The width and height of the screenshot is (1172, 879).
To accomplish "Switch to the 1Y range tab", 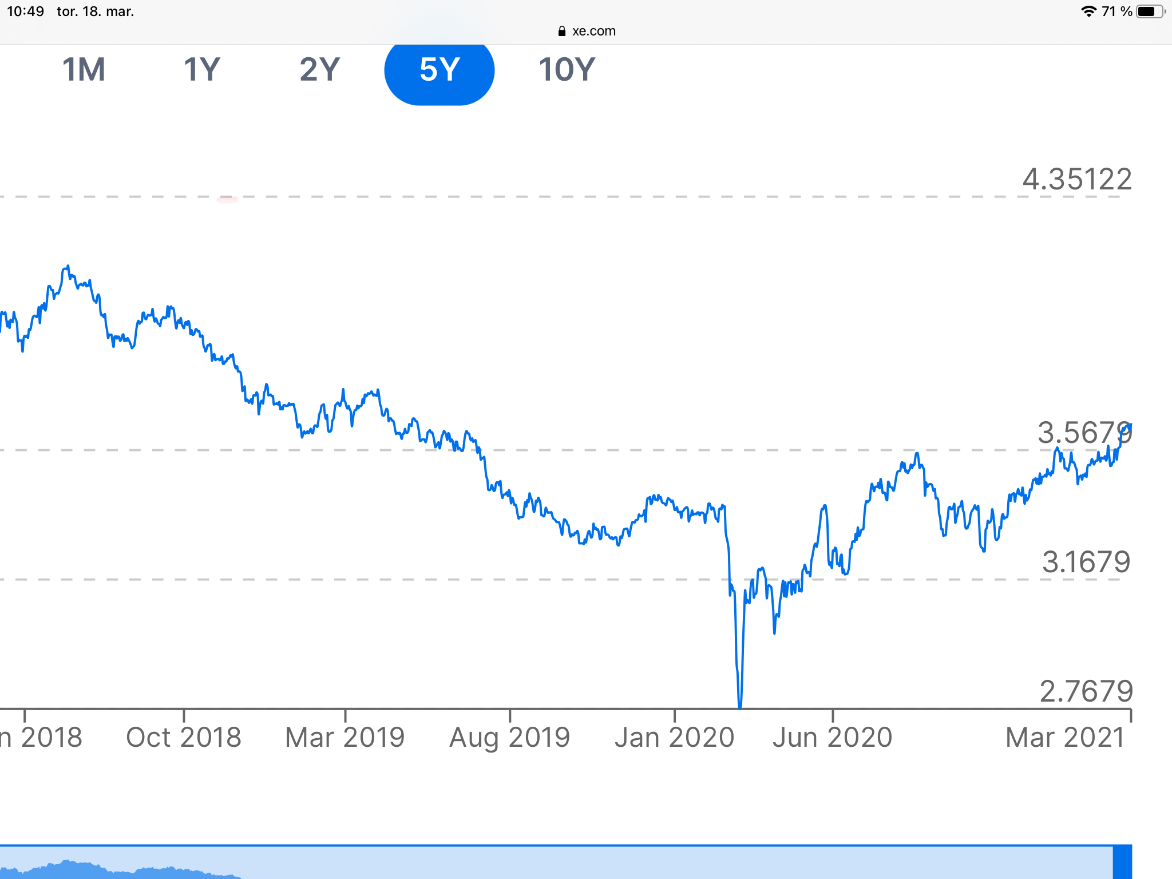I will pos(202,70).
